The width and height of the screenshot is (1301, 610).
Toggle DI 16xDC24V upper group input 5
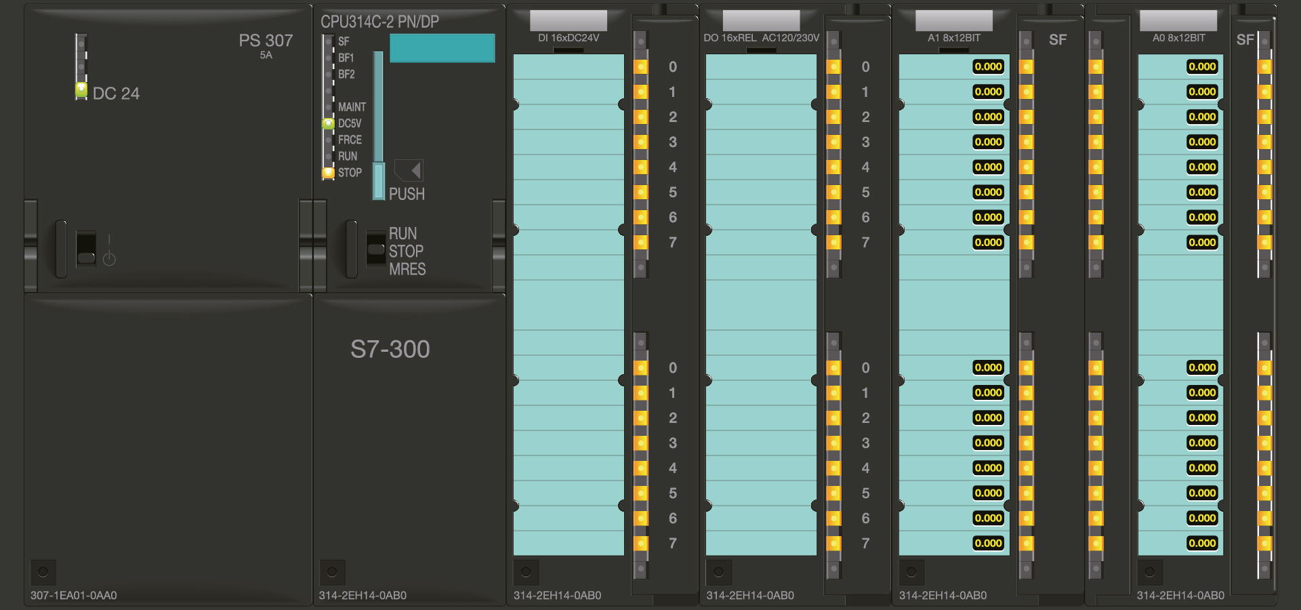641,192
